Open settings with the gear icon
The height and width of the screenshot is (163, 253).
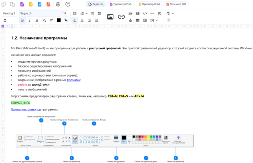58,4
